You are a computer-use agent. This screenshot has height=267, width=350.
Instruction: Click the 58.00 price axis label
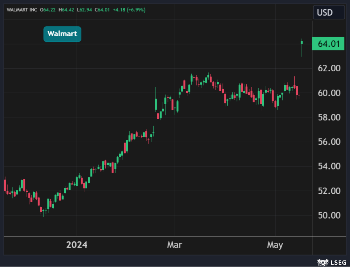[329, 117]
